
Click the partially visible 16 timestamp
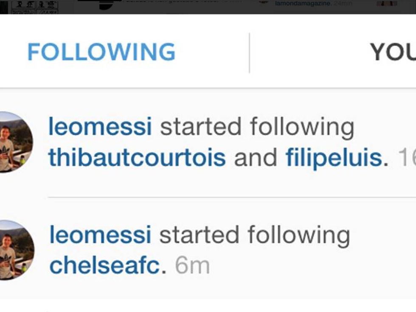pyautogui.click(x=407, y=158)
